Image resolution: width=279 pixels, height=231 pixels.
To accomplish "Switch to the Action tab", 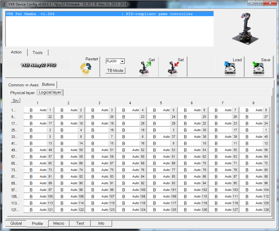I will (16, 52).
